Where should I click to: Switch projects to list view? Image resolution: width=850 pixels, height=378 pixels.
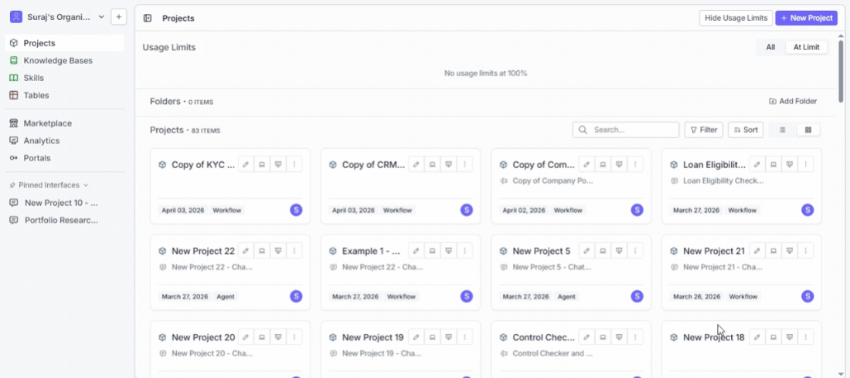point(782,130)
